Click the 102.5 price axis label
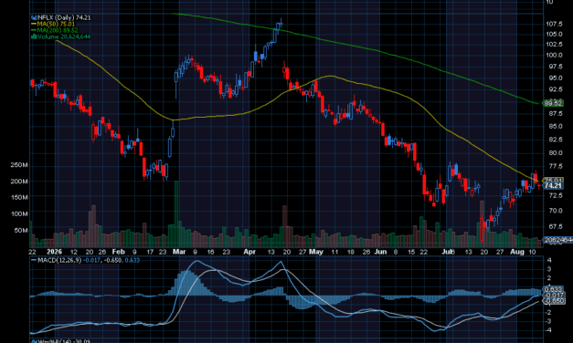This screenshot has height=343, width=573. [554, 44]
